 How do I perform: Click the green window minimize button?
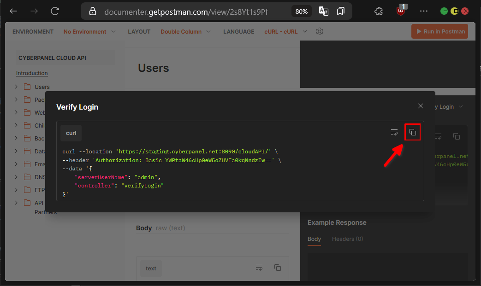444,12
